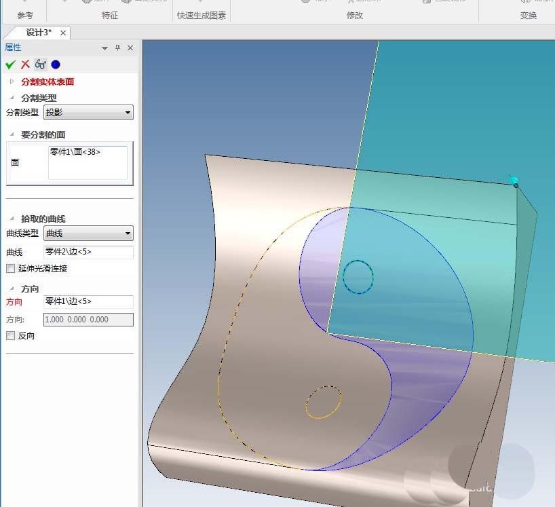Image resolution: width=555 pixels, height=507 pixels.
Task: Uncheck 反向 to keep default direction
Action: pos(9,335)
